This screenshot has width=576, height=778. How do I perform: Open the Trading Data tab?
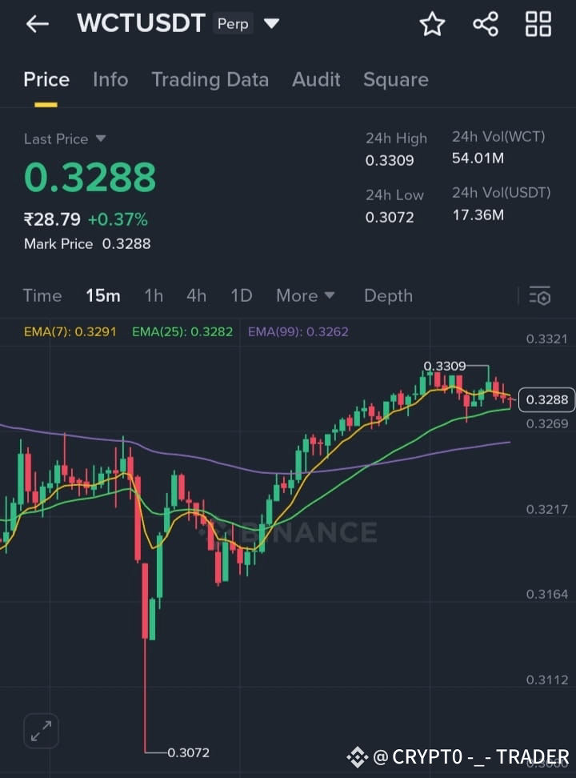pos(210,79)
